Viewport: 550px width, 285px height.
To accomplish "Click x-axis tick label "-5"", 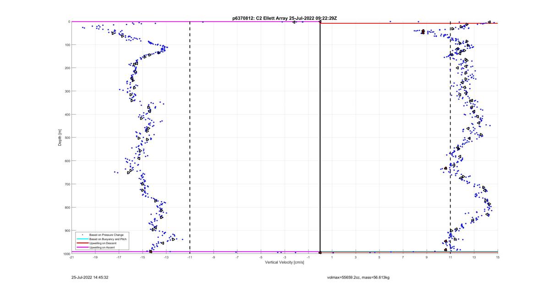I will click(x=261, y=258).
